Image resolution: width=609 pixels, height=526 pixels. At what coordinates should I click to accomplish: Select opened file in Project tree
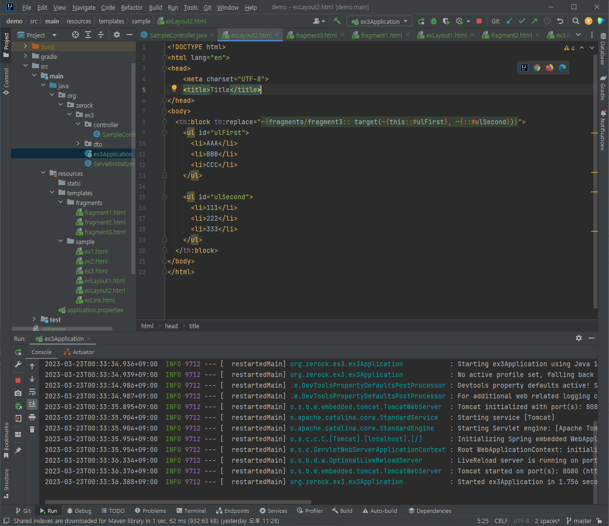click(75, 35)
